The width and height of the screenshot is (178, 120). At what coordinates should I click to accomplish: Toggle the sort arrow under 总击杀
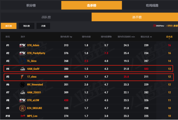[x=169, y=39]
